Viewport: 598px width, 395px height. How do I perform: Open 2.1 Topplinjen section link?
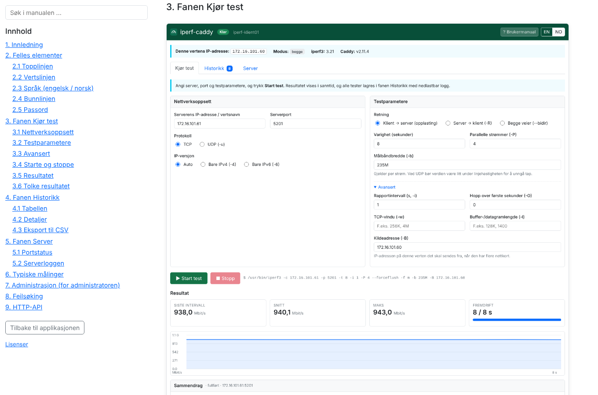point(33,66)
